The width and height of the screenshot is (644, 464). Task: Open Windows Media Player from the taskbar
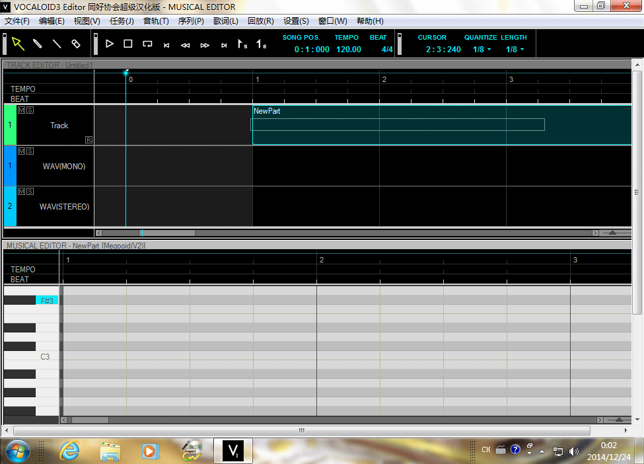point(150,451)
